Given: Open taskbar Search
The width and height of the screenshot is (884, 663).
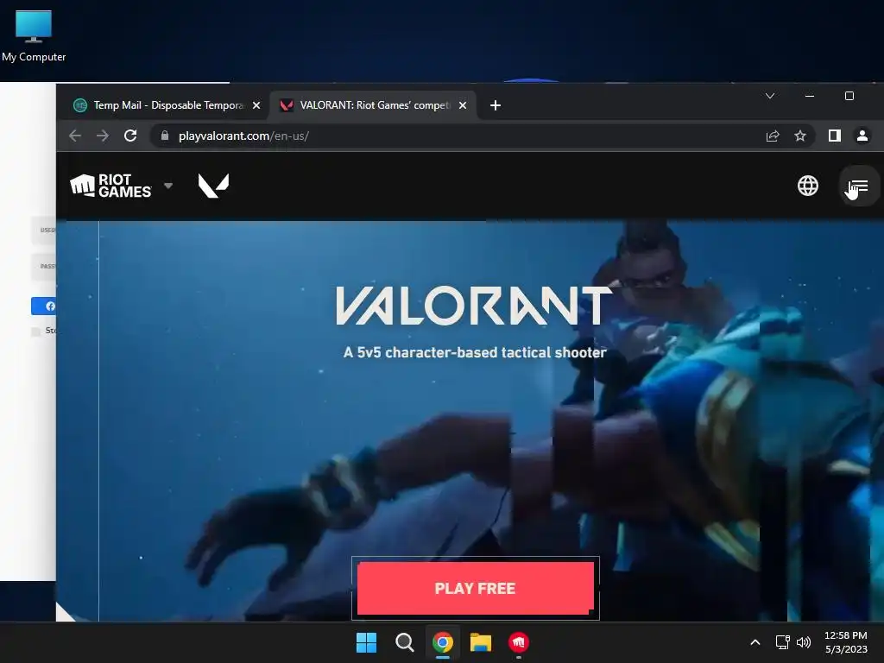Looking at the screenshot, I should pyautogui.click(x=404, y=642).
